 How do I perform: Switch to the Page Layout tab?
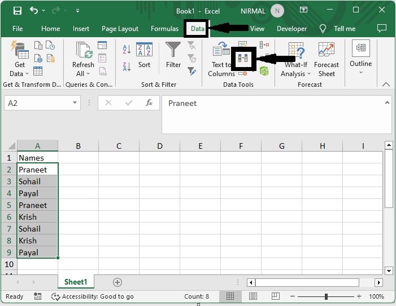tap(120, 29)
